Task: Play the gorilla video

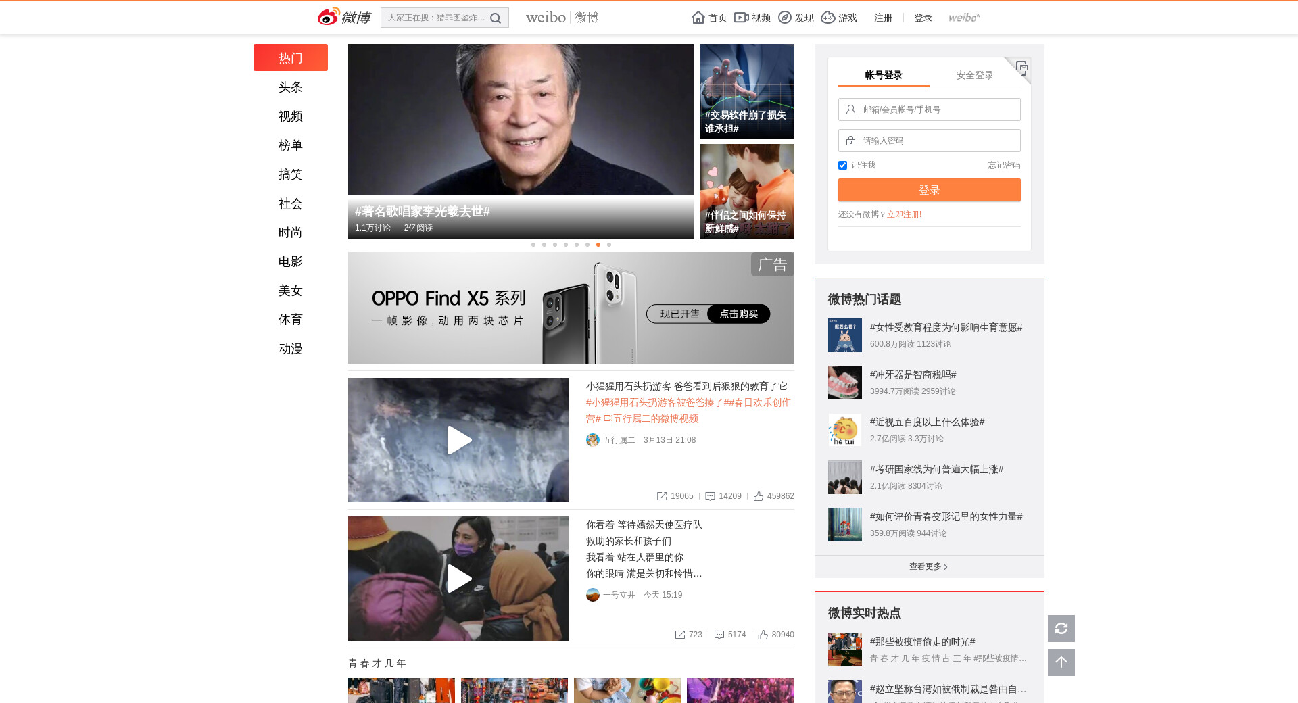Action: (458, 440)
